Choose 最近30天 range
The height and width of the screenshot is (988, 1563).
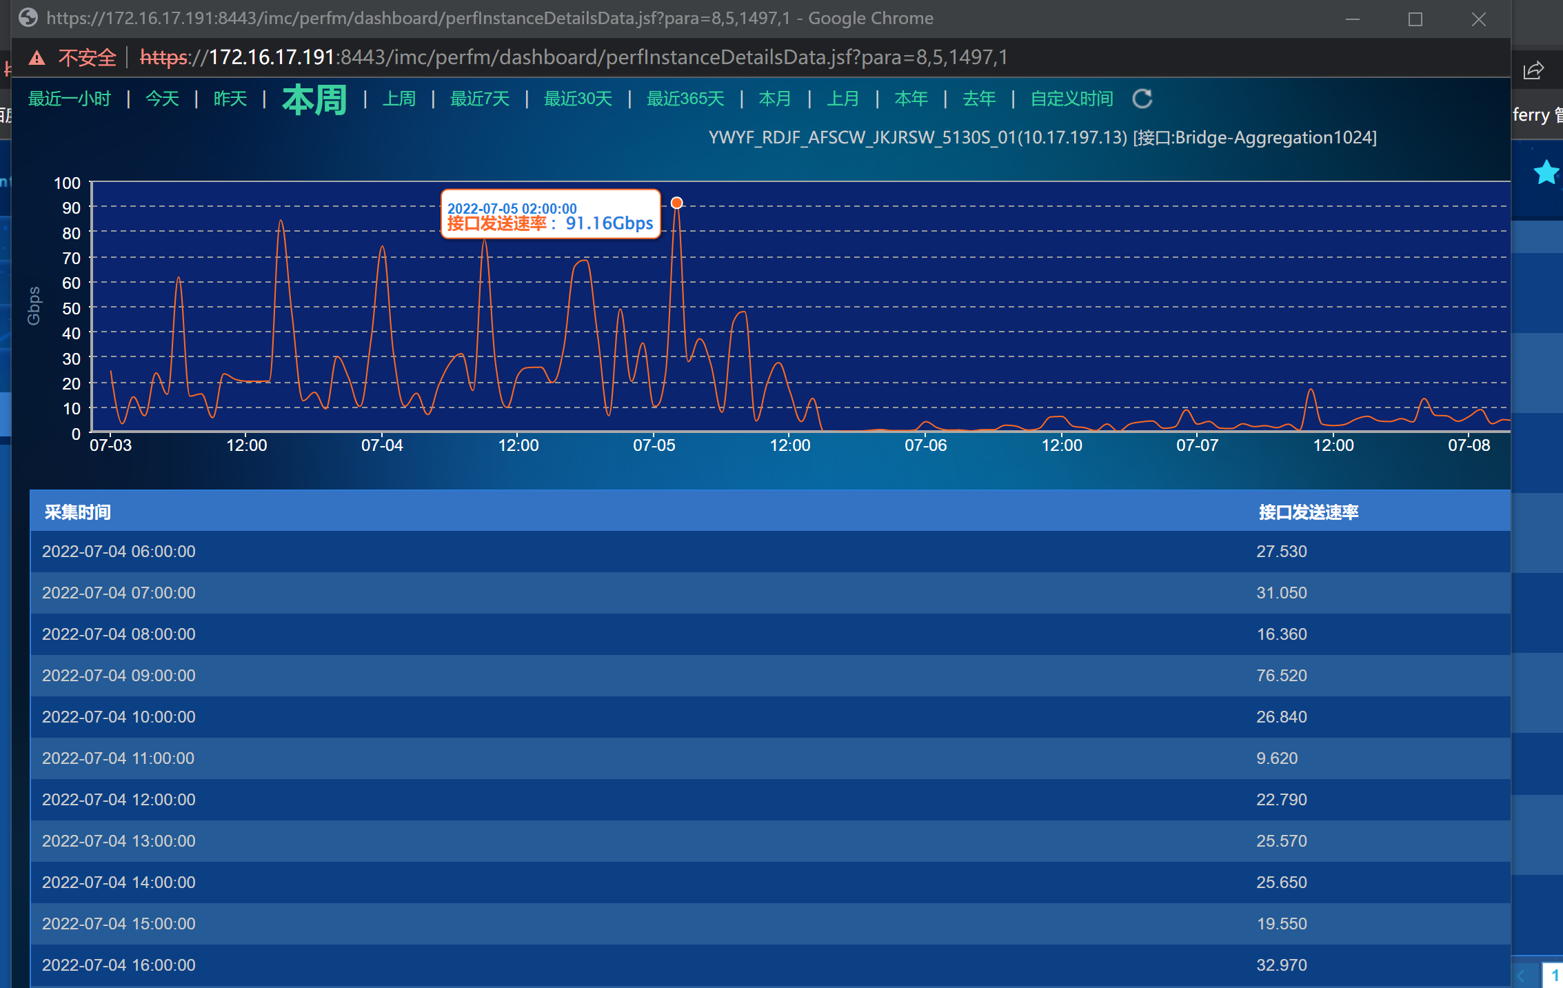tap(578, 99)
